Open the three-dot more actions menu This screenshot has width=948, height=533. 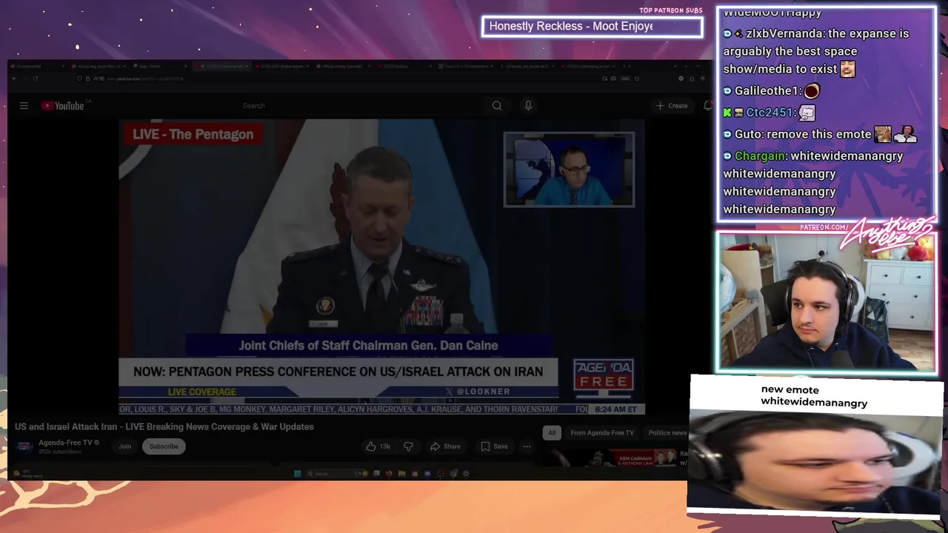(527, 446)
